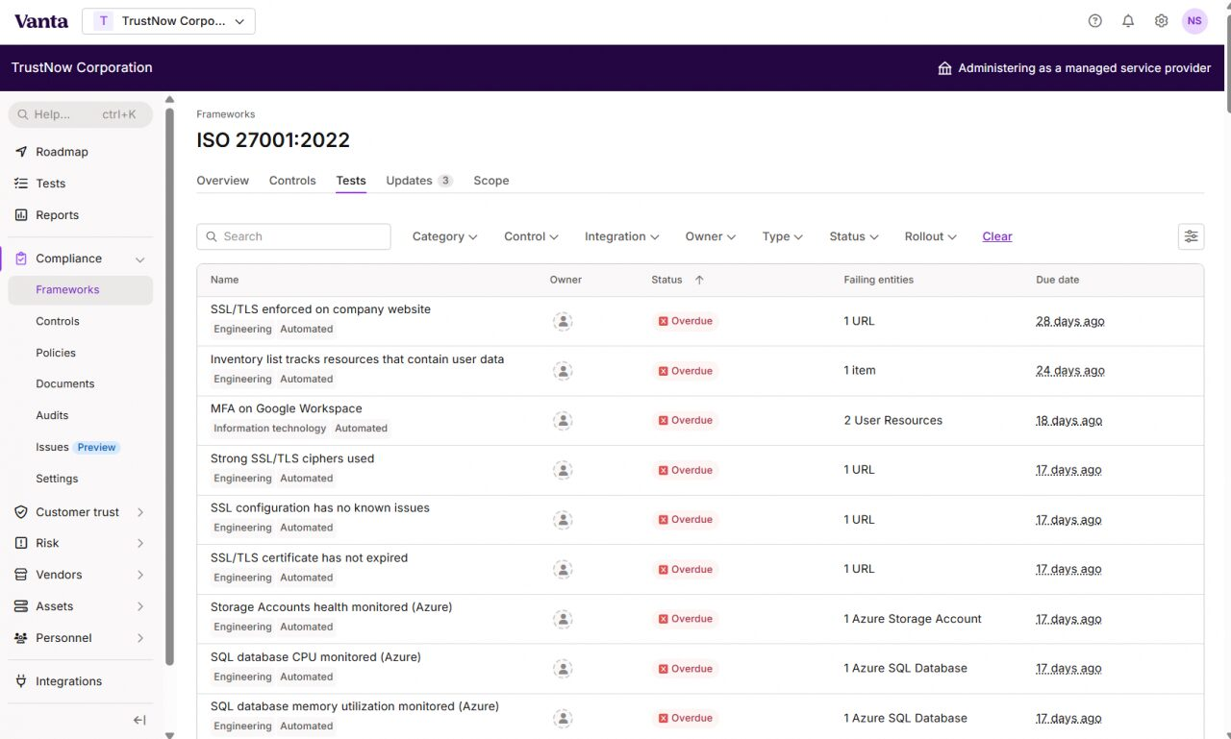Open the SSL configuration has no known issues test
Screen dimensions: 1231x739
(320, 508)
